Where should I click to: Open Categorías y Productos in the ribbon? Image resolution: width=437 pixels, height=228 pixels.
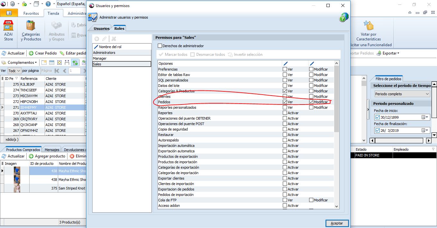pos(31,26)
